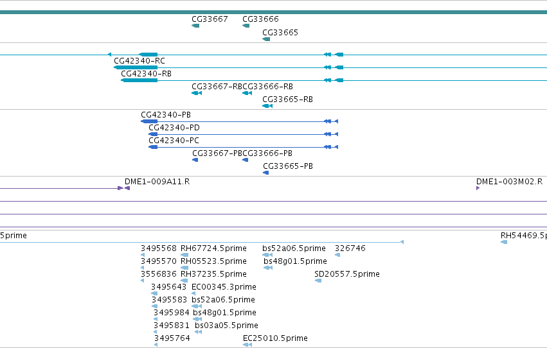
Task: Click the CG33667 gene label
Action: (x=210, y=19)
